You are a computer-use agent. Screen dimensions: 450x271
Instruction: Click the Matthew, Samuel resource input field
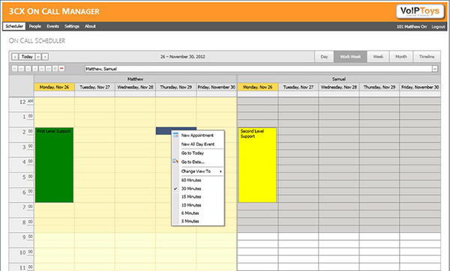point(258,69)
